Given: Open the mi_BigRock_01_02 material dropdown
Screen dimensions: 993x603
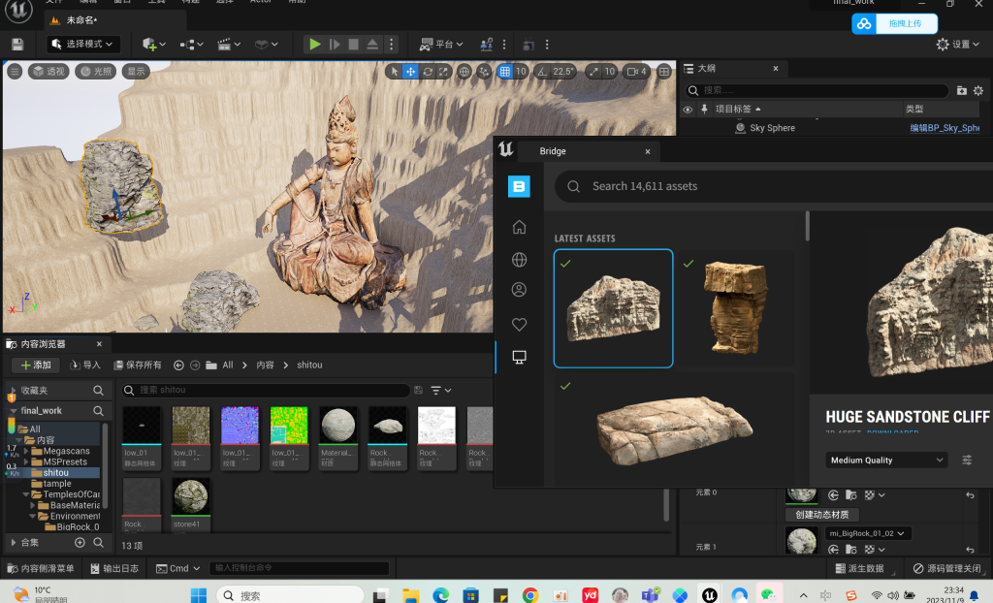Looking at the screenshot, I should [x=867, y=533].
